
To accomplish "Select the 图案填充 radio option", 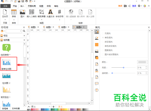I will coord(103,50).
